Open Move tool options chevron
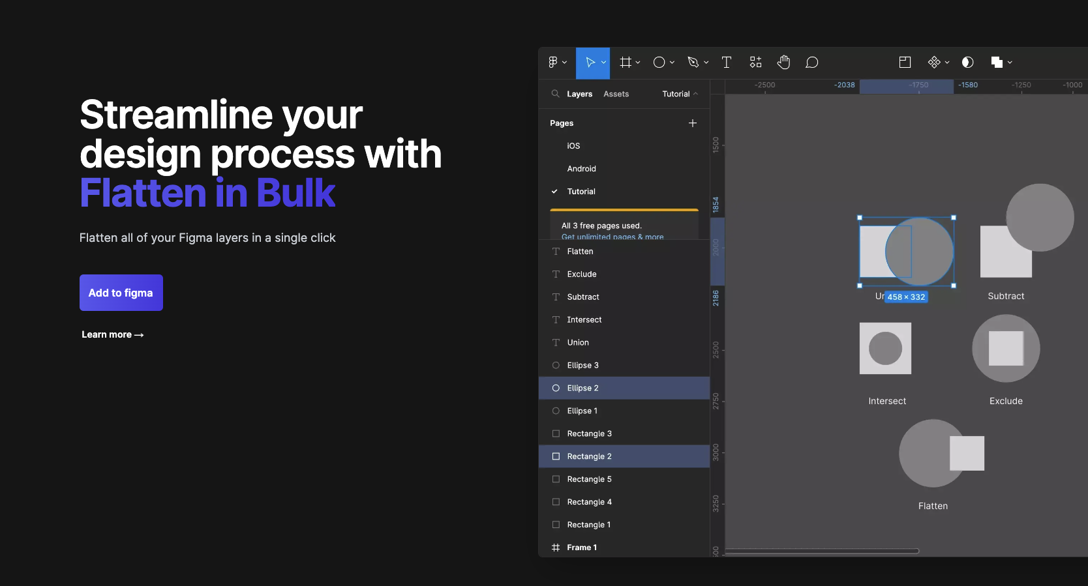The image size is (1088, 586). tap(603, 63)
